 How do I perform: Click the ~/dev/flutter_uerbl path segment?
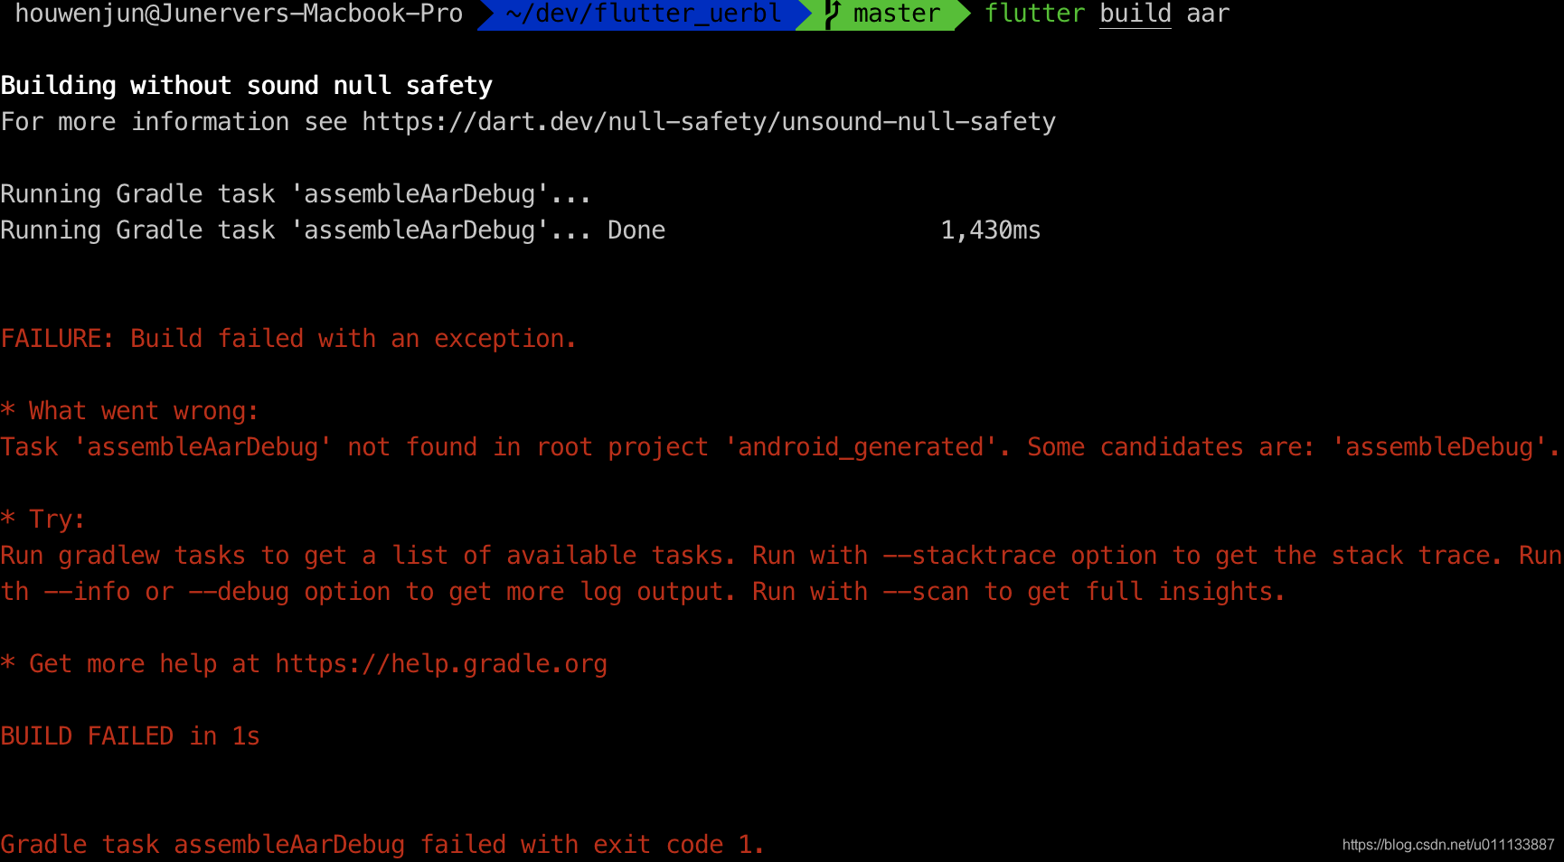[645, 14]
